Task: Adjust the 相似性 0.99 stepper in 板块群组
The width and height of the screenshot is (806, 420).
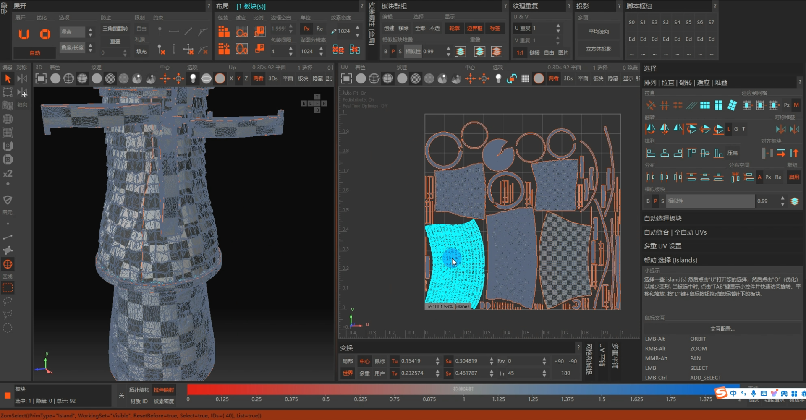Action: (448, 52)
